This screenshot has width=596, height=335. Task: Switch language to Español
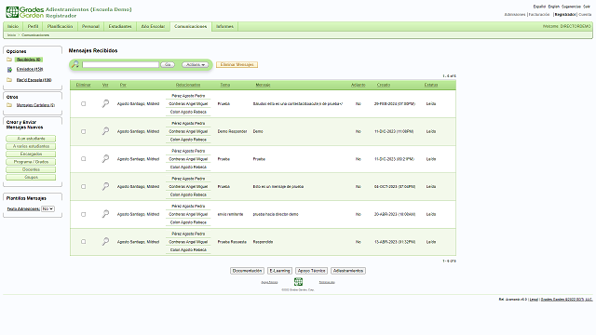539,7
